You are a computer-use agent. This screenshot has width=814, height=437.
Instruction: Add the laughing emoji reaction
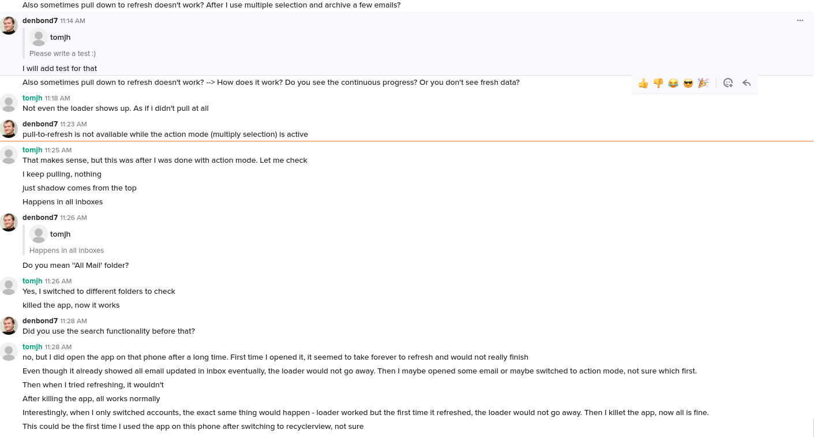pos(673,83)
